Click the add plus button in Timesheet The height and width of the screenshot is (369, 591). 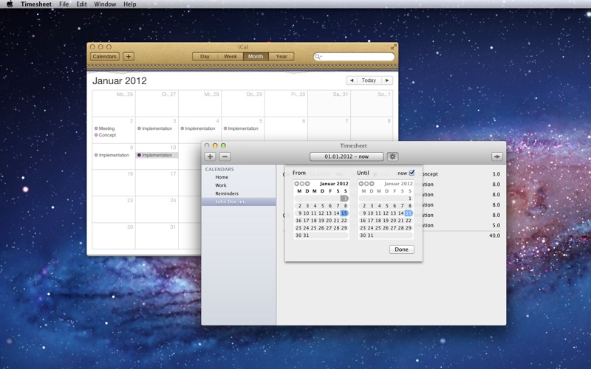(x=210, y=156)
